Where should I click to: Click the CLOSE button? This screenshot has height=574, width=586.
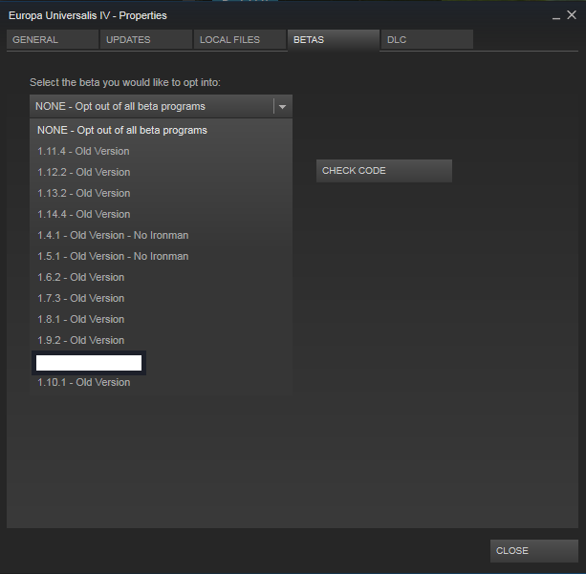coord(534,551)
